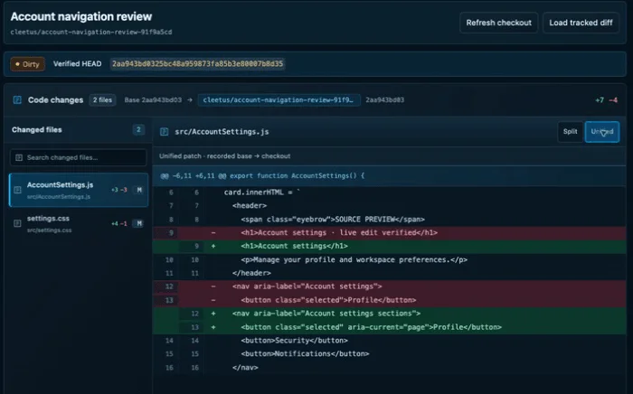Click the M badge on AccountSettings.js
633x394 pixels.
point(139,190)
